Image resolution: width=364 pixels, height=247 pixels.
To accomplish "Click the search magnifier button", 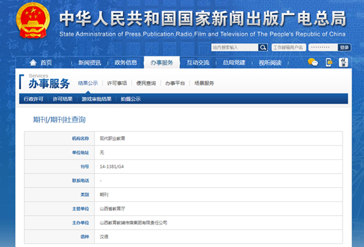I will pos(263,48).
